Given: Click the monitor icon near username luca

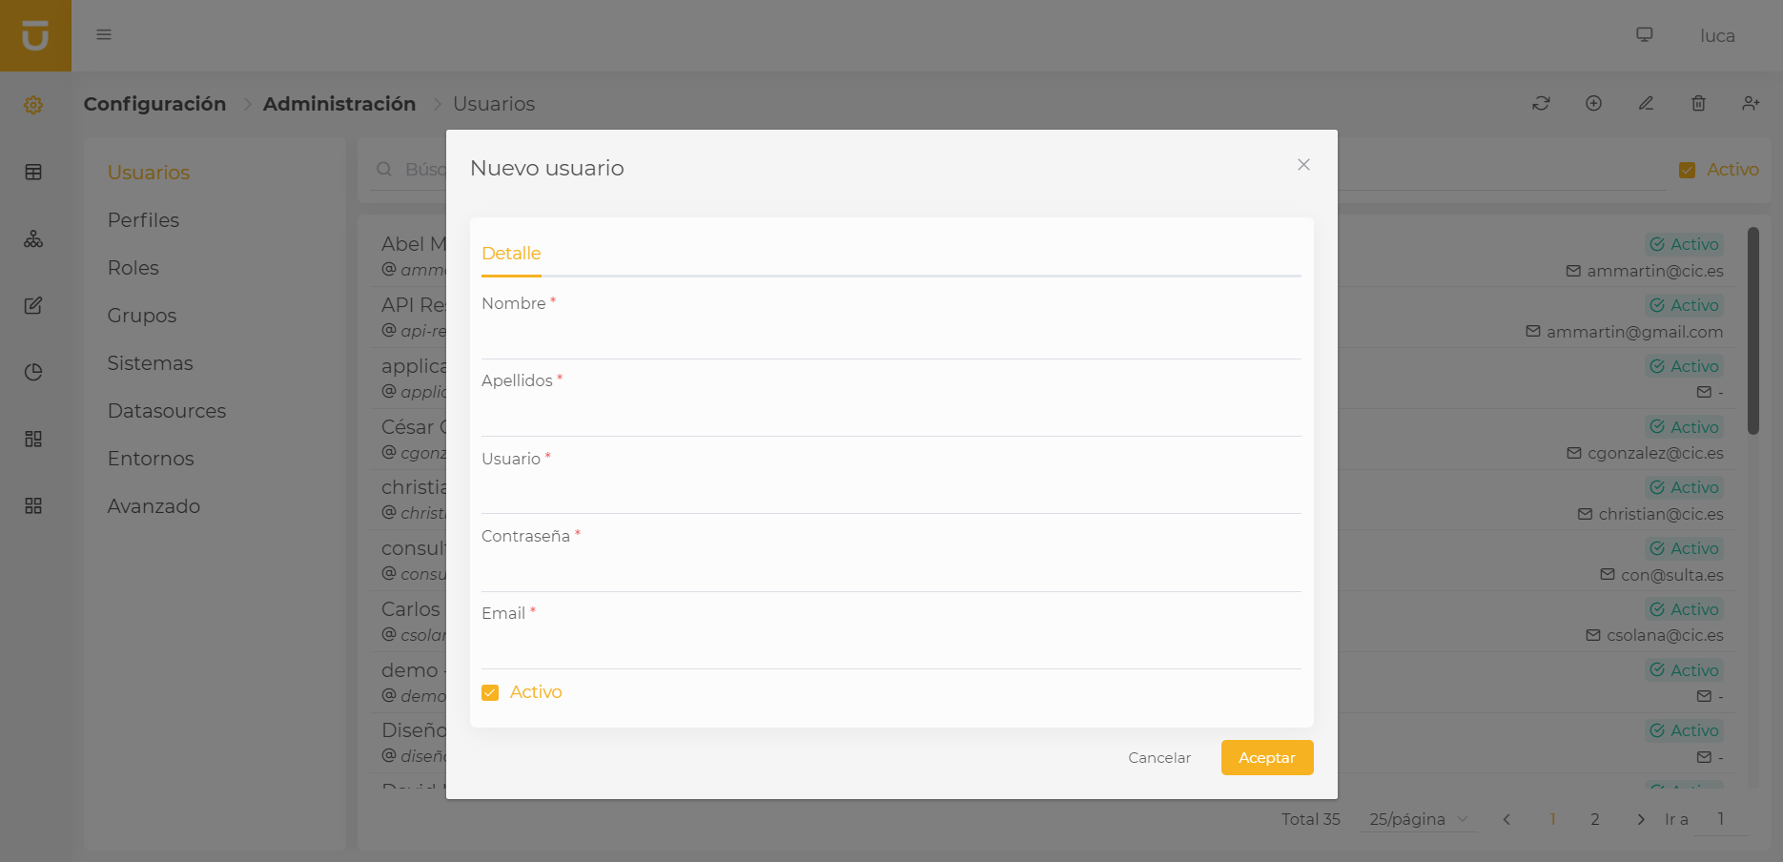Looking at the screenshot, I should 1644,34.
